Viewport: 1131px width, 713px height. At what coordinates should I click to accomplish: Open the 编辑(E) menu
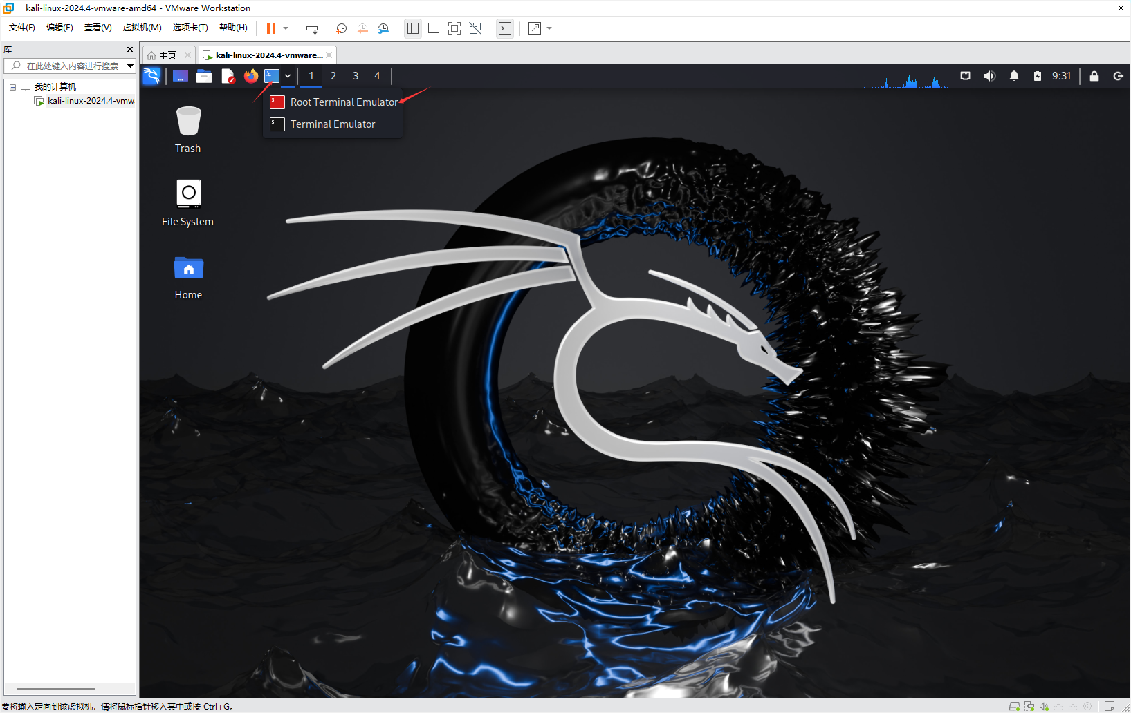point(59,28)
